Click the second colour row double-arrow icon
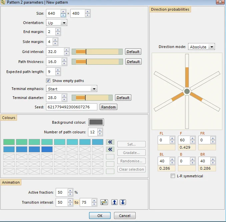226x222 pixels. (x=110, y=149)
